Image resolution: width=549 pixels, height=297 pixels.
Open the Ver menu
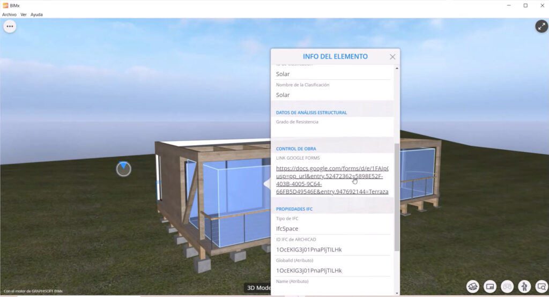point(24,14)
